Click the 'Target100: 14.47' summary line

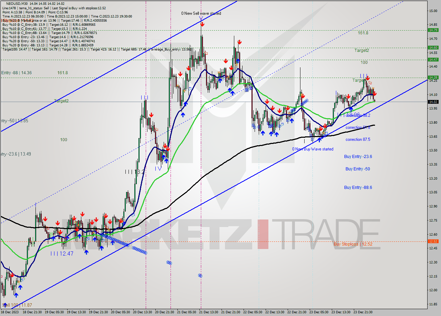pos(96,49)
